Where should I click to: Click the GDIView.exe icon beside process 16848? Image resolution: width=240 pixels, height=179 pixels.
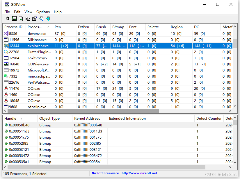point(6,64)
